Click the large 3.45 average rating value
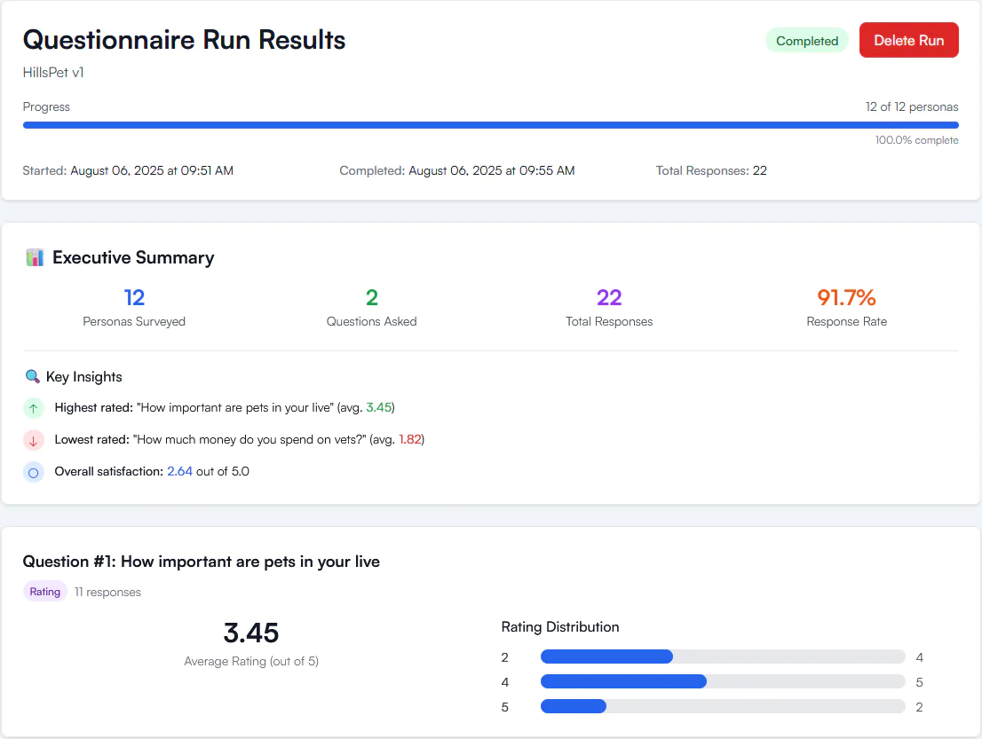Viewport: 982px width, 739px height. pyautogui.click(x=251, y=633)
